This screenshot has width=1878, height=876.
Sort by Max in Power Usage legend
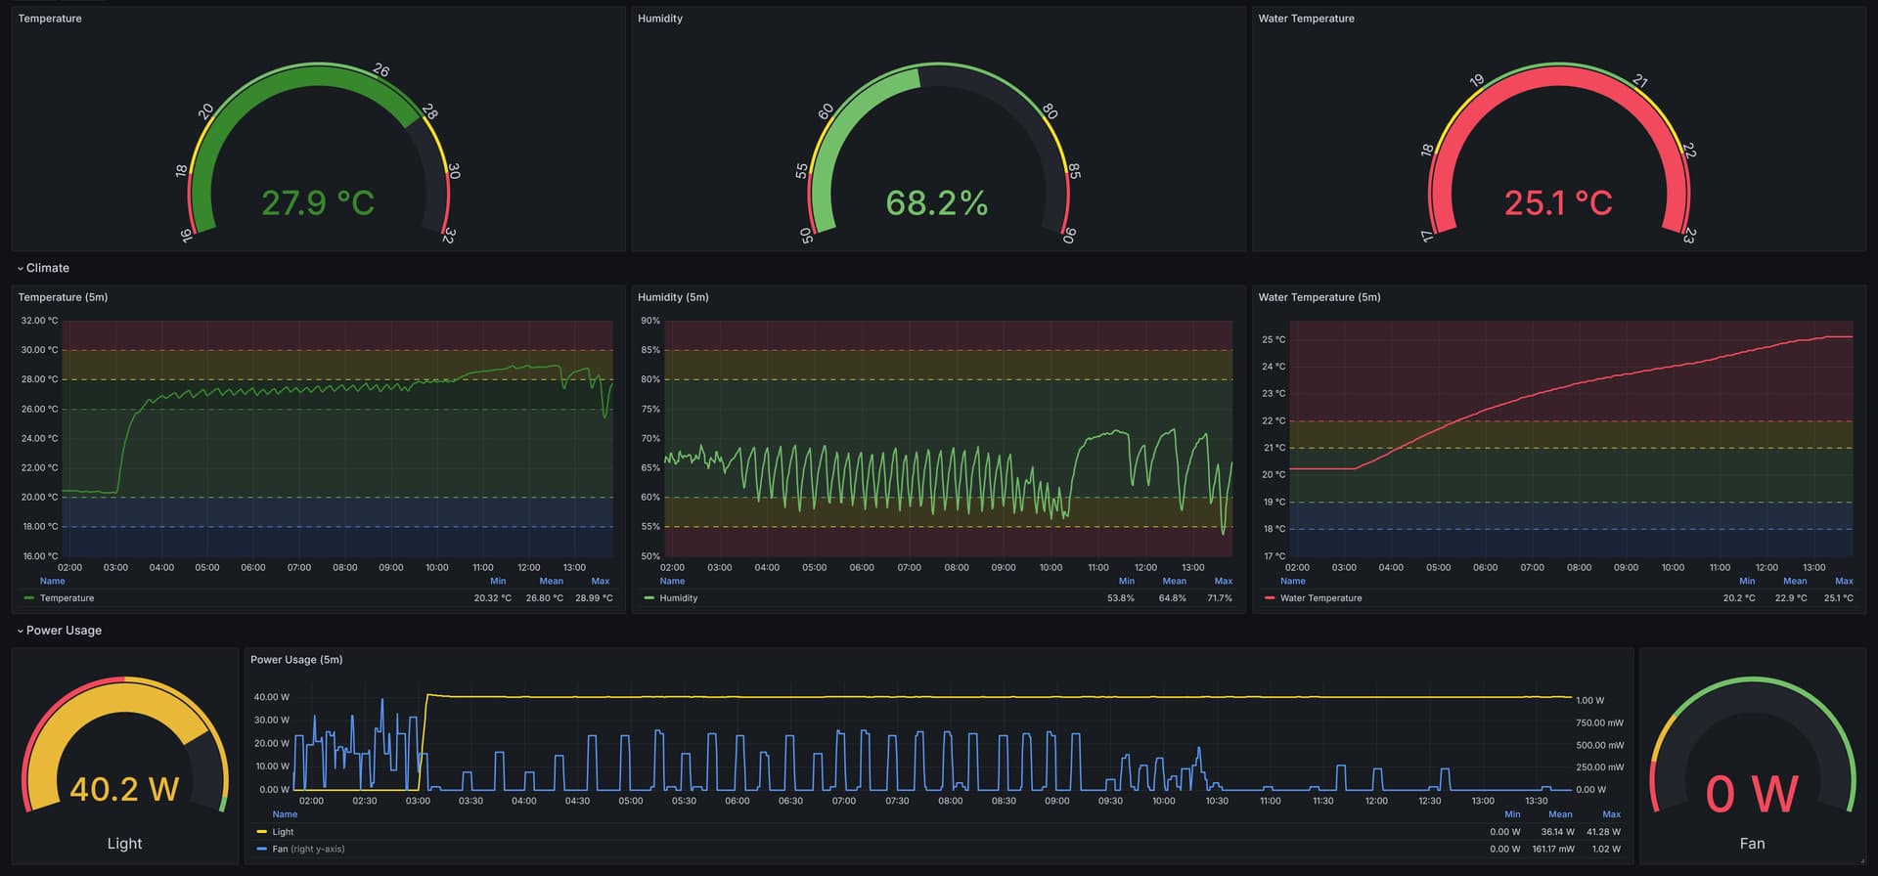pos(1611,814)
